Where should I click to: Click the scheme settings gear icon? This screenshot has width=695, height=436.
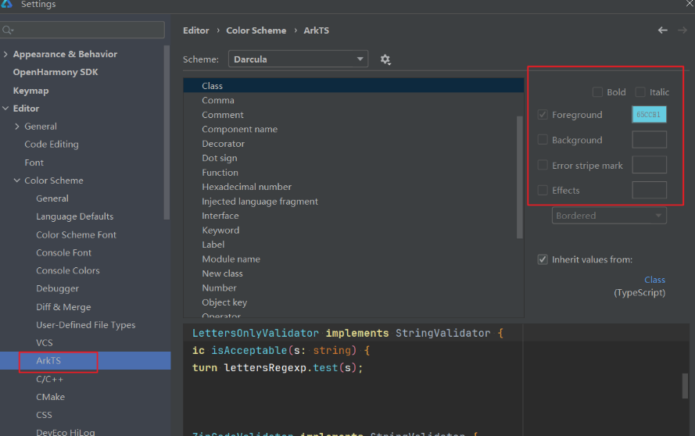point(385,59)
